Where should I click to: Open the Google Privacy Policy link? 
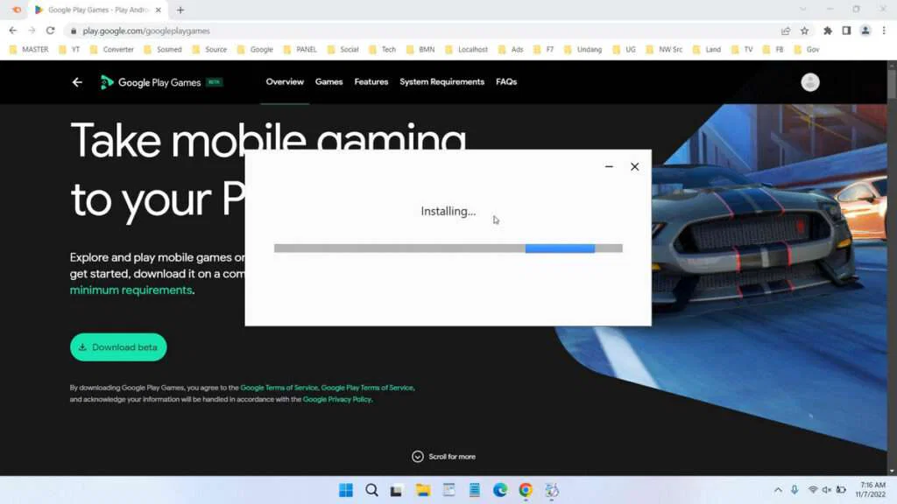pos(336,398)
